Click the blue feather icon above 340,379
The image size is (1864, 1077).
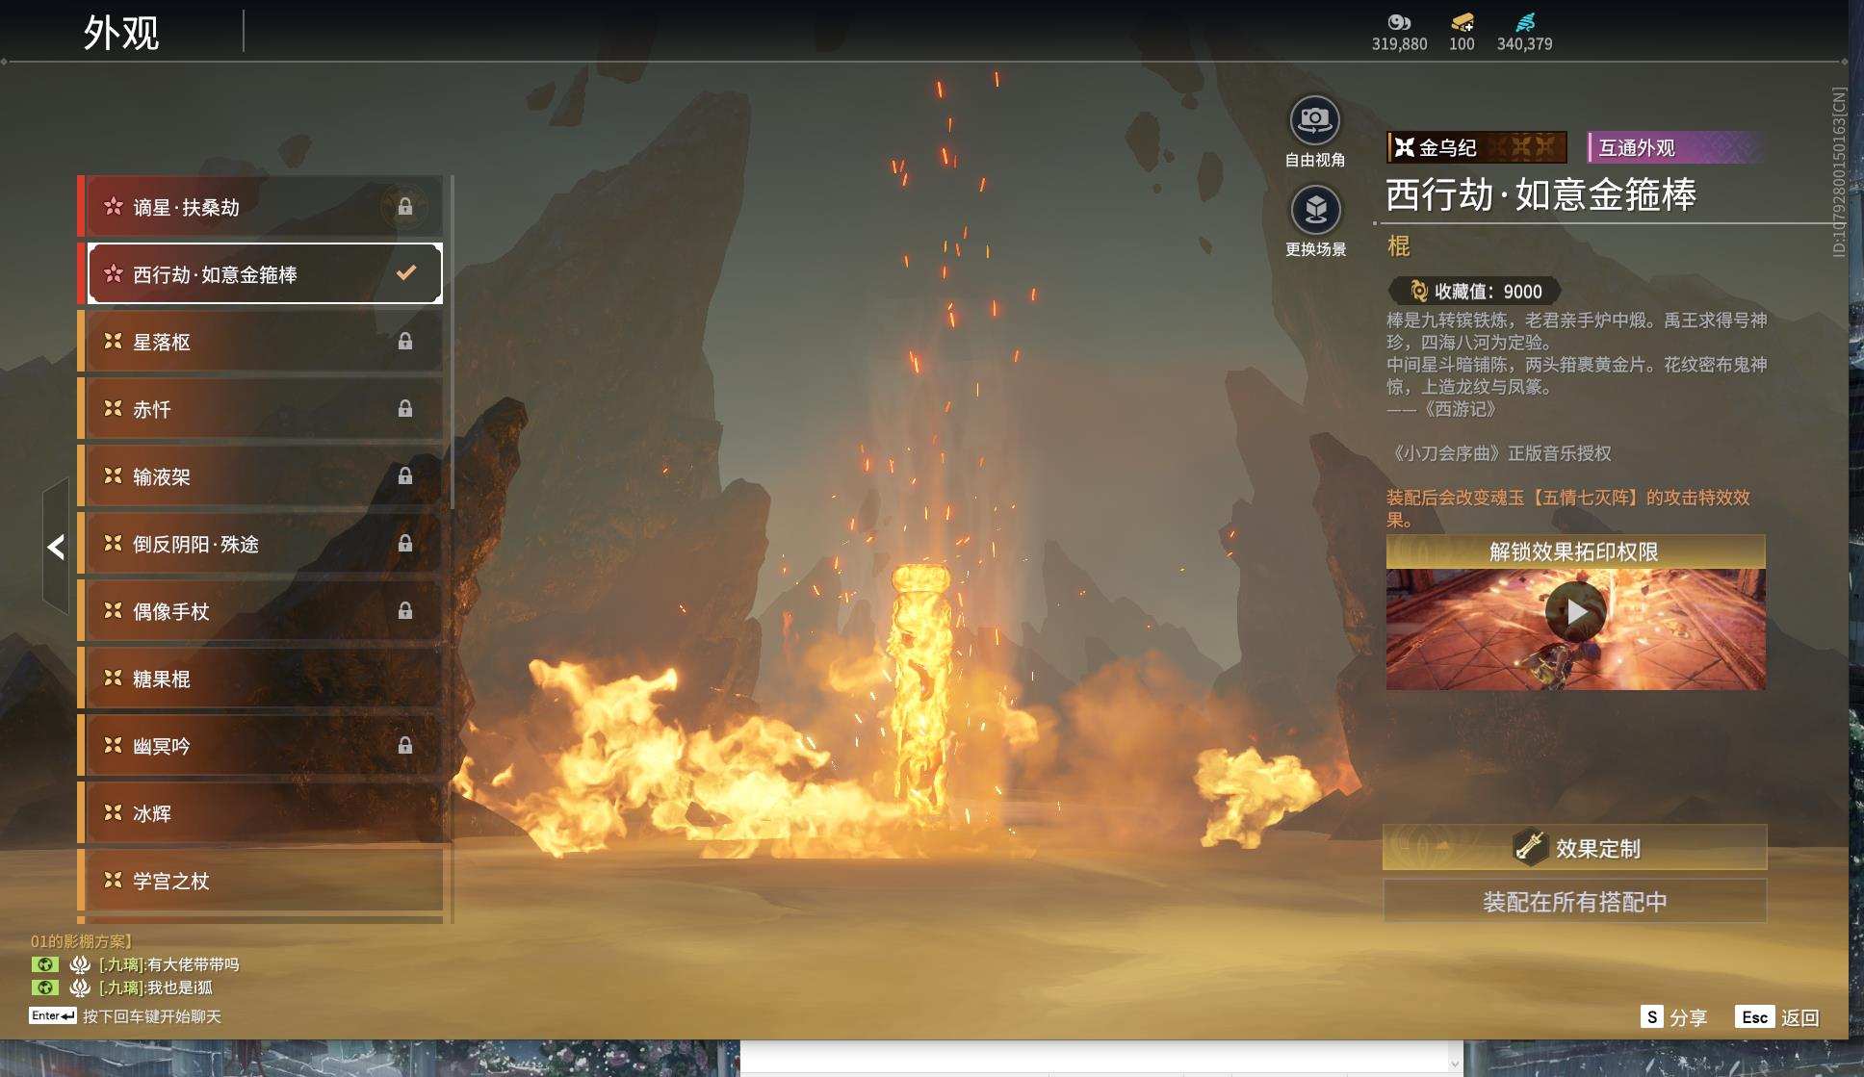[x=1525, y=22]
